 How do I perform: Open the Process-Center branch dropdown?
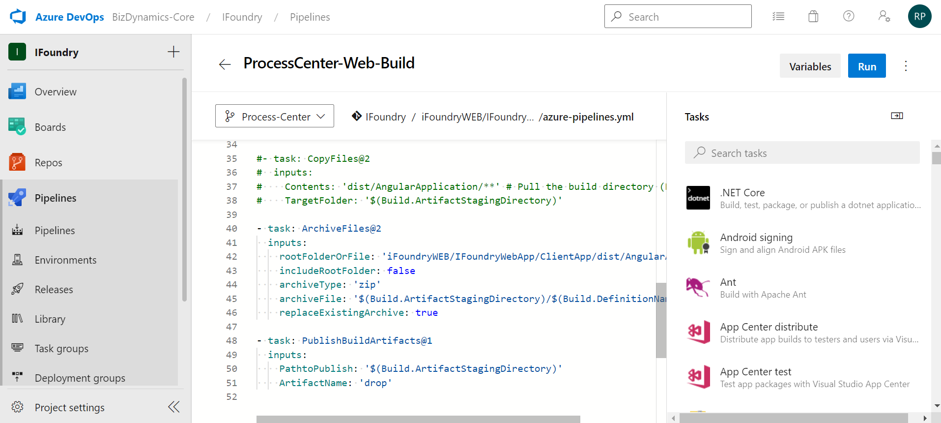pos(275,116)
